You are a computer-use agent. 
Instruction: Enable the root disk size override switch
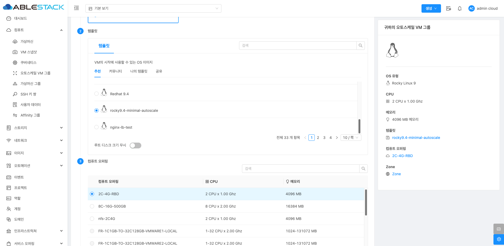pyautogui.click(x=135, y=145)
